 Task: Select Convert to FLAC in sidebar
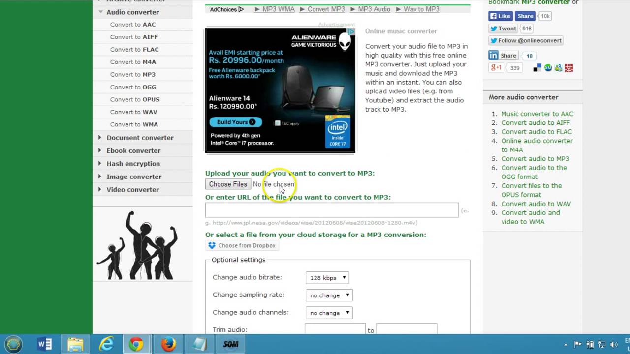(134, 50)
